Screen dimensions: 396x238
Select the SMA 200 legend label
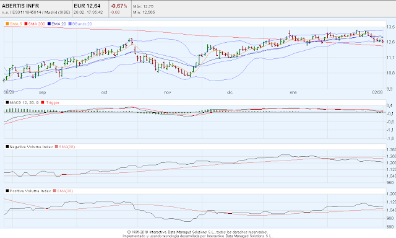pyautogui.click(x=37, y=24)
